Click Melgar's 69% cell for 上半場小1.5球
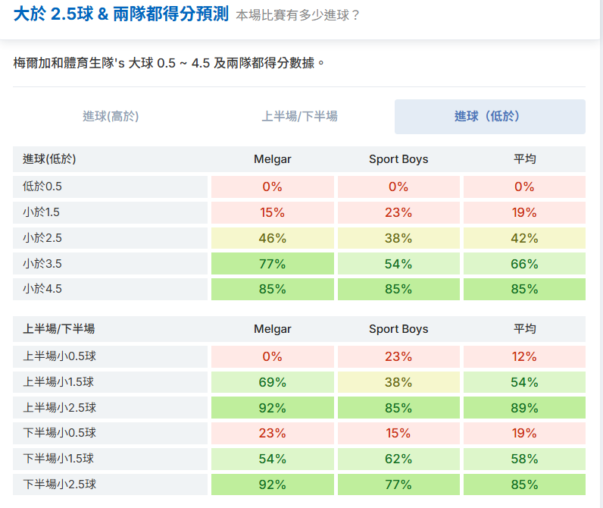The width and height of the screenshot is (603, 508). pyautogui.click(x=272, y=382)
